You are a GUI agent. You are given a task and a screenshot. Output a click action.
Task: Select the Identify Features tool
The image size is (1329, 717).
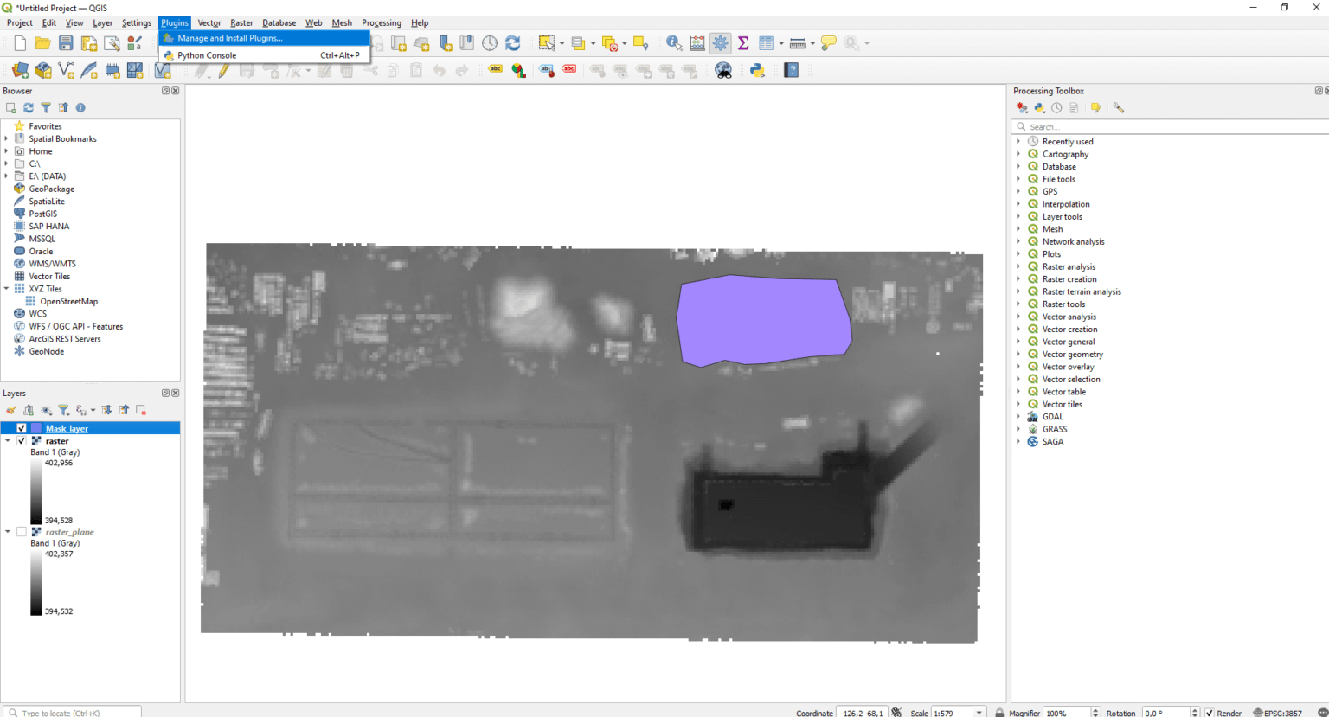pyautogui.click(x=673, y=43)
